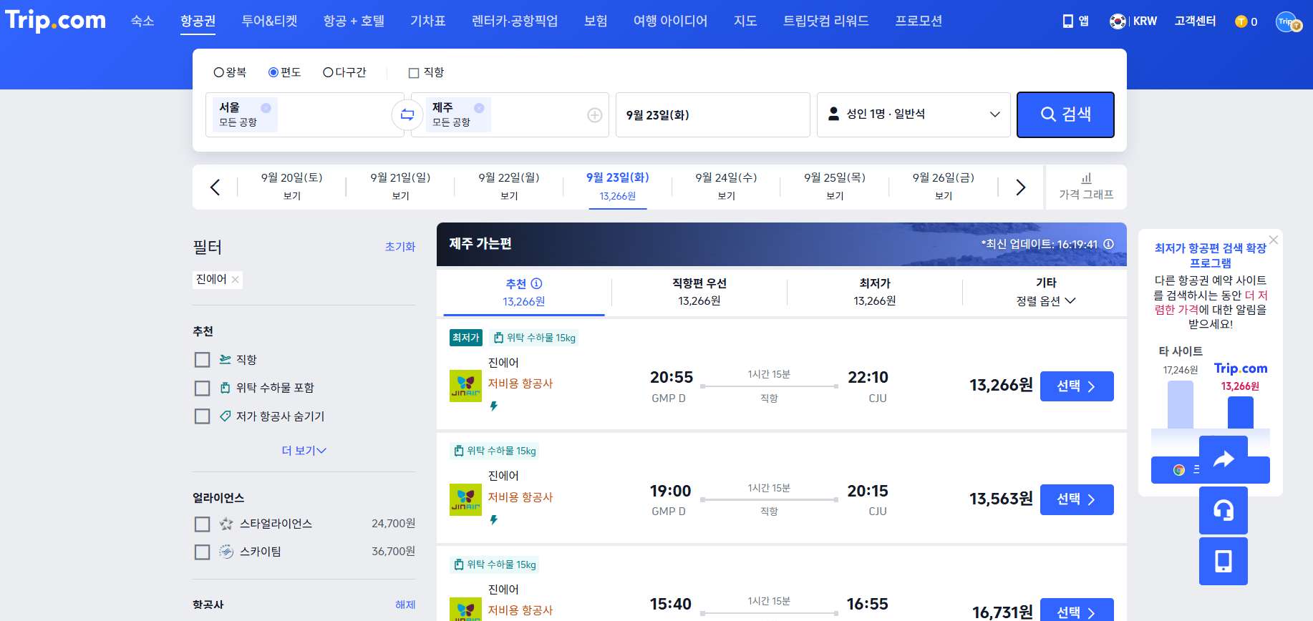Click Jin Air logo of 20:55 flight
The height and width of the screenshot is (621, 1313).
click(x=465, y=386)
